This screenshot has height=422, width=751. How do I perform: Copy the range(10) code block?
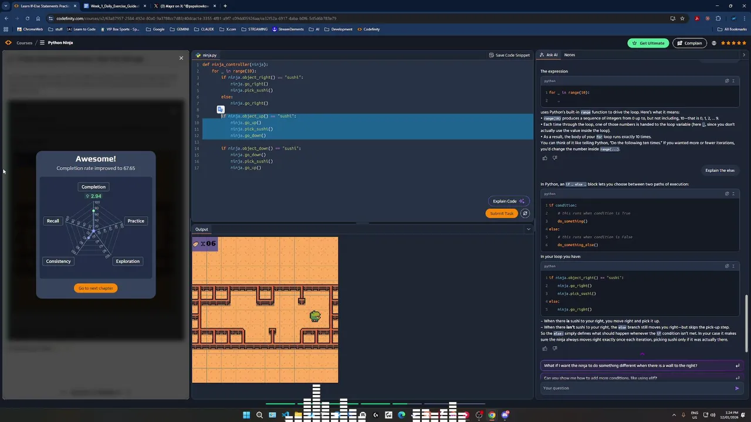pyautogui.click(x=727, y=81)
